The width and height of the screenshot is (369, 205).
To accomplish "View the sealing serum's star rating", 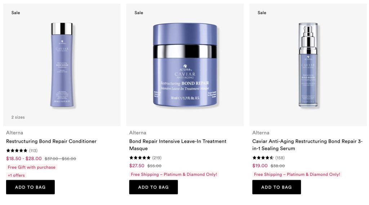I will click(x=263, y=158).
